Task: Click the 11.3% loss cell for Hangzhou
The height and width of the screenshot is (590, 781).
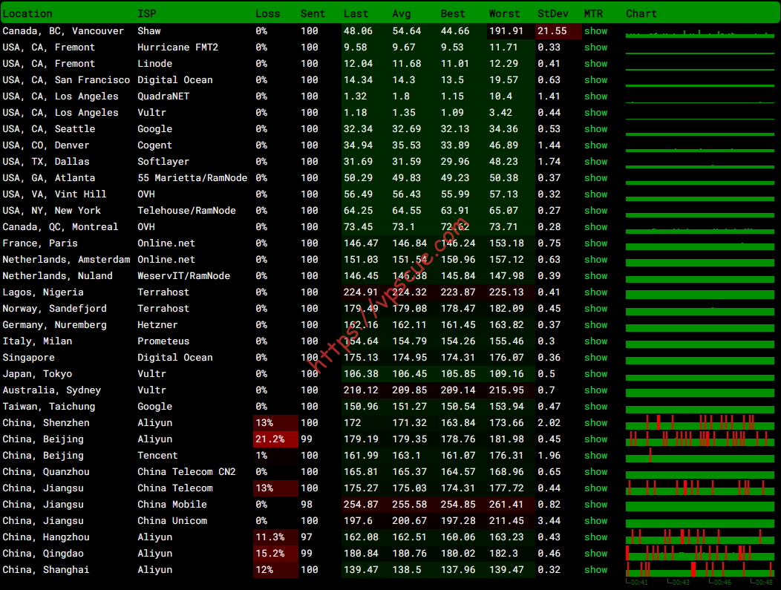Action: [275, 537]
